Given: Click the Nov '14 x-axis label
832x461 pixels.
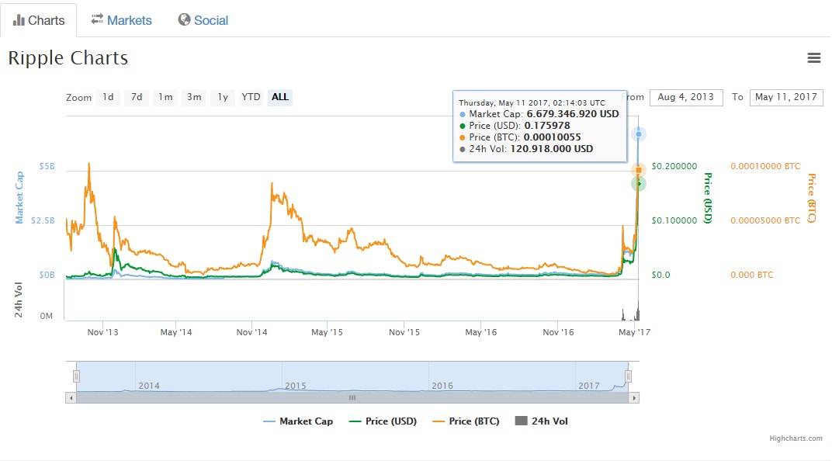Looking at the screenshot, I should pos(252,332).
